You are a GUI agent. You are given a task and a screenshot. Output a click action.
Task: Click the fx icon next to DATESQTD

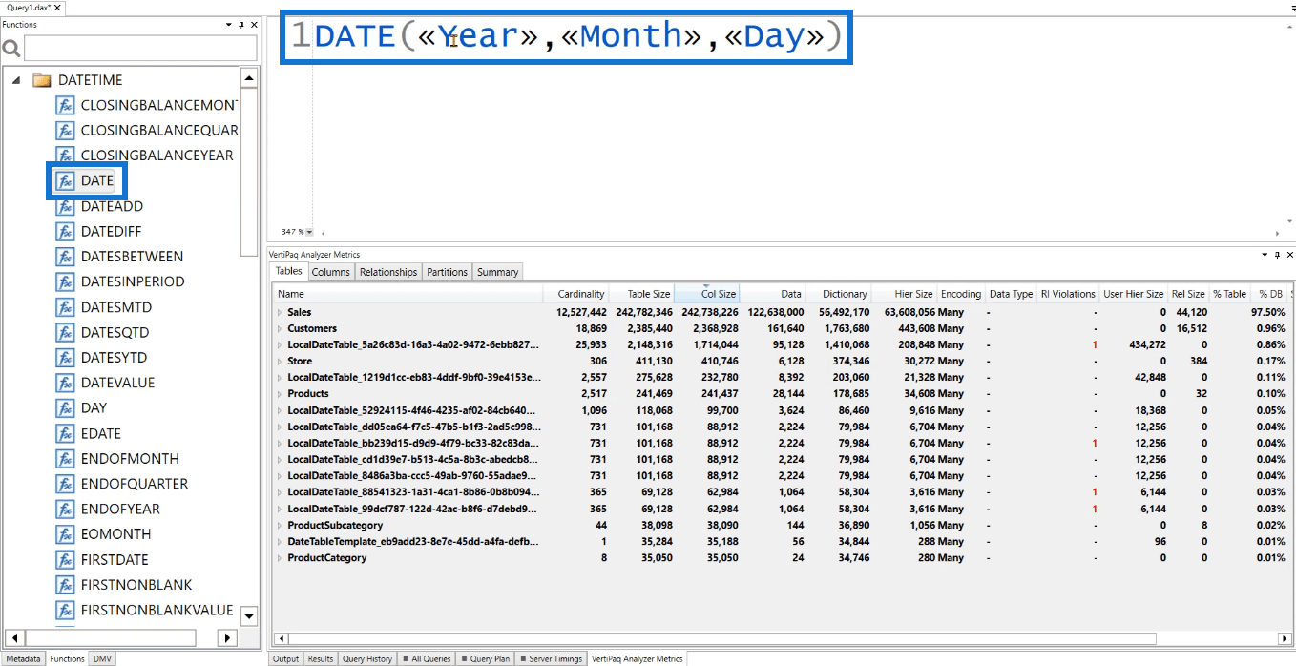pos(65,332)
